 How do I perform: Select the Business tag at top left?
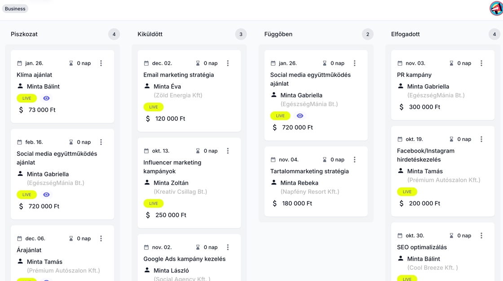click(15, 9)
